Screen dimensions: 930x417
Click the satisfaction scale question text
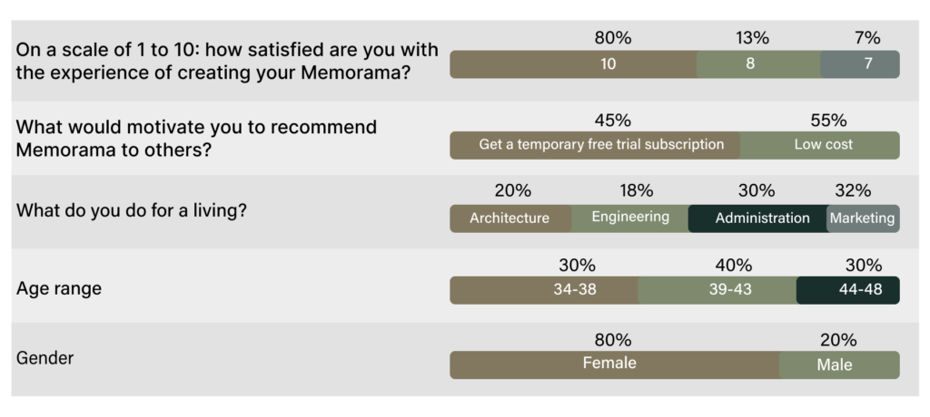[227, 62]
